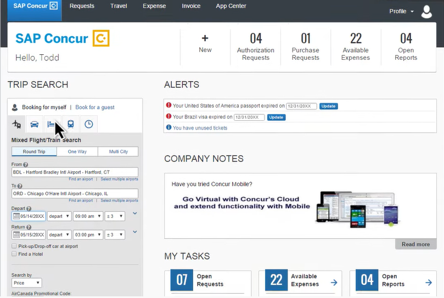
Task: Click the Depart date 05/14/20XX field
Action: (x=29, y=216)
